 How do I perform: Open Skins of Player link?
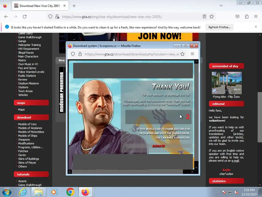[27, 163]
